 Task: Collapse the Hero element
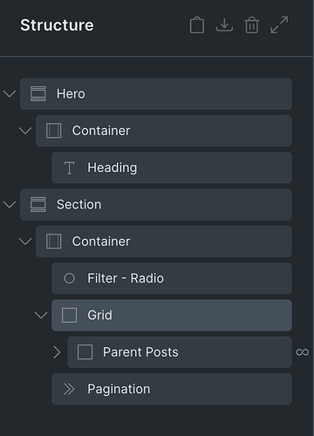pos(10,94)
